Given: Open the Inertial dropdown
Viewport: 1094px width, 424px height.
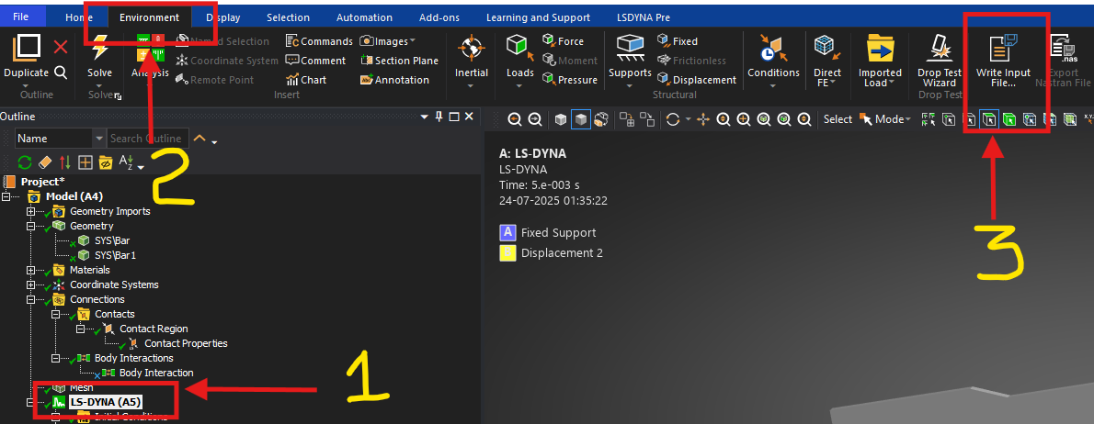Looking at the screenshot, I should 471,85.
